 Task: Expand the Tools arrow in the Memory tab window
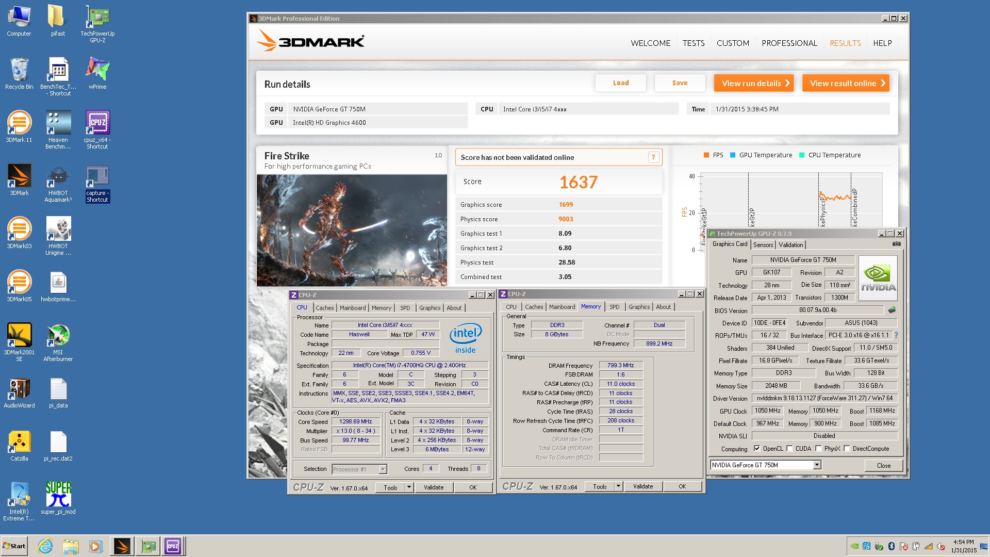(618, 486)
